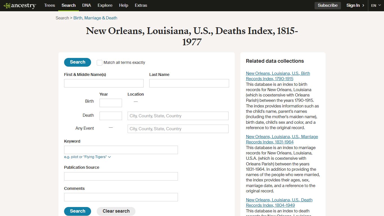Screen dimensions: 384x216
Task: Focus the Last Name field
Action: coord(189,83)
